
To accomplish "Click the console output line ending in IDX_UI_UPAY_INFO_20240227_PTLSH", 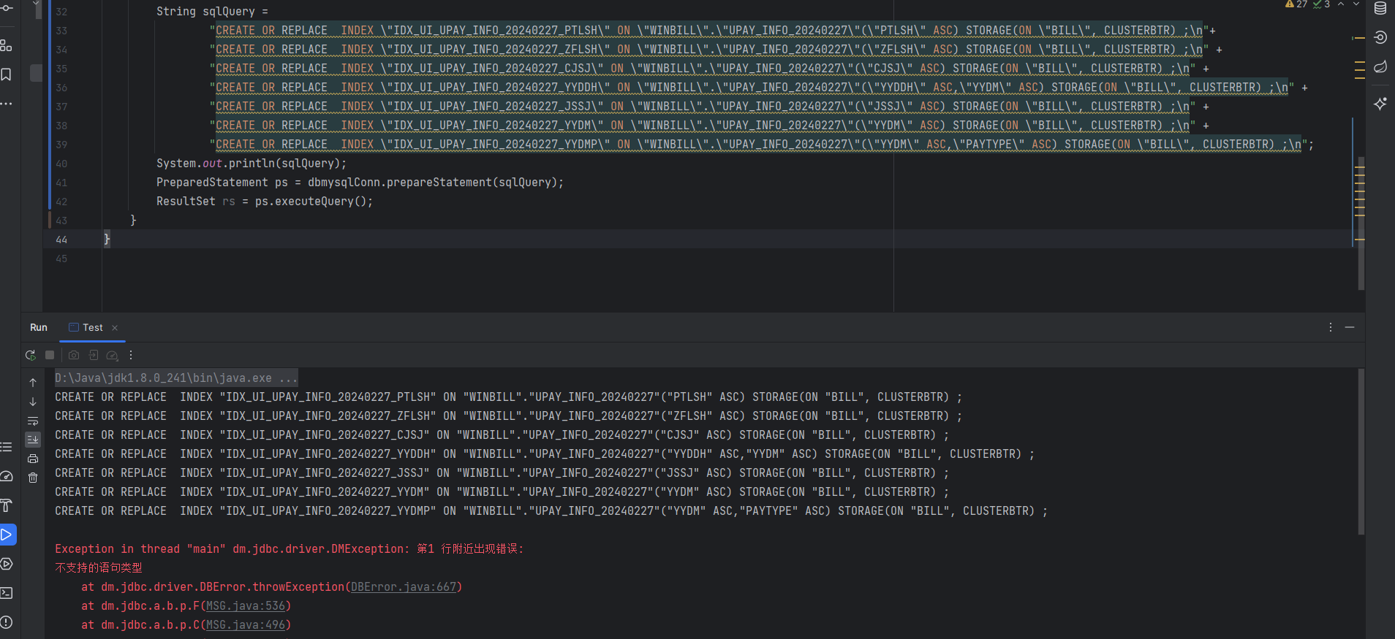I will tap(508, 397).
